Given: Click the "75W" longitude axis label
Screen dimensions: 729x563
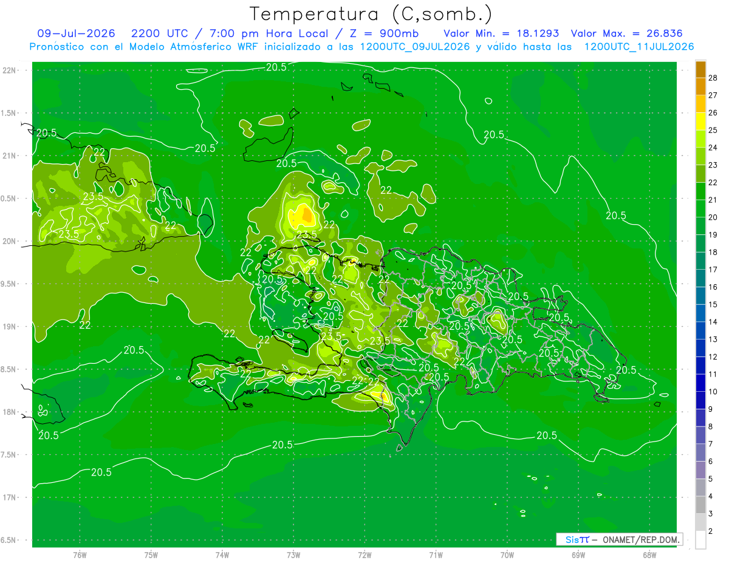Looking at the screenshot, I should [x=151, y=554].
